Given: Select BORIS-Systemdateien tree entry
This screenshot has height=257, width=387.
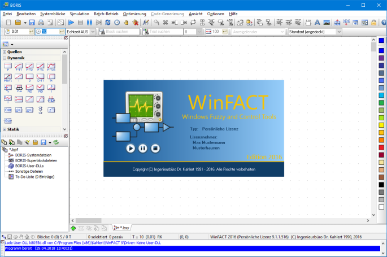Looking at the screenshot, I should tap(33, 155).
